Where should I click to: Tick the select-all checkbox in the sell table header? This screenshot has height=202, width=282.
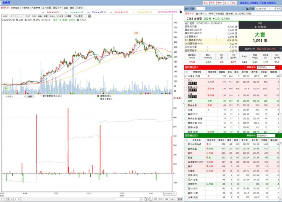(x=186, y=140)
